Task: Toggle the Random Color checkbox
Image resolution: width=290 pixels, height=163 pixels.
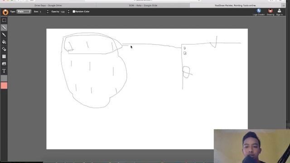Action: coord(74,11)
